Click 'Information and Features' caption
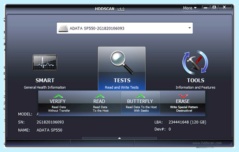 pyautogui.click(x=196, y=87)
